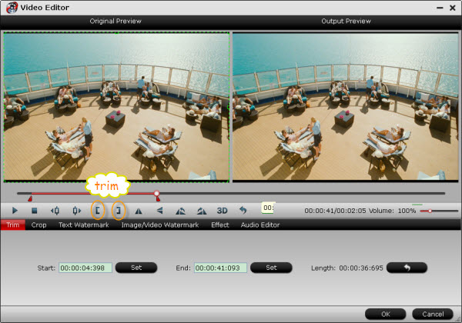Close the Video Editor window

coord(453,8)
